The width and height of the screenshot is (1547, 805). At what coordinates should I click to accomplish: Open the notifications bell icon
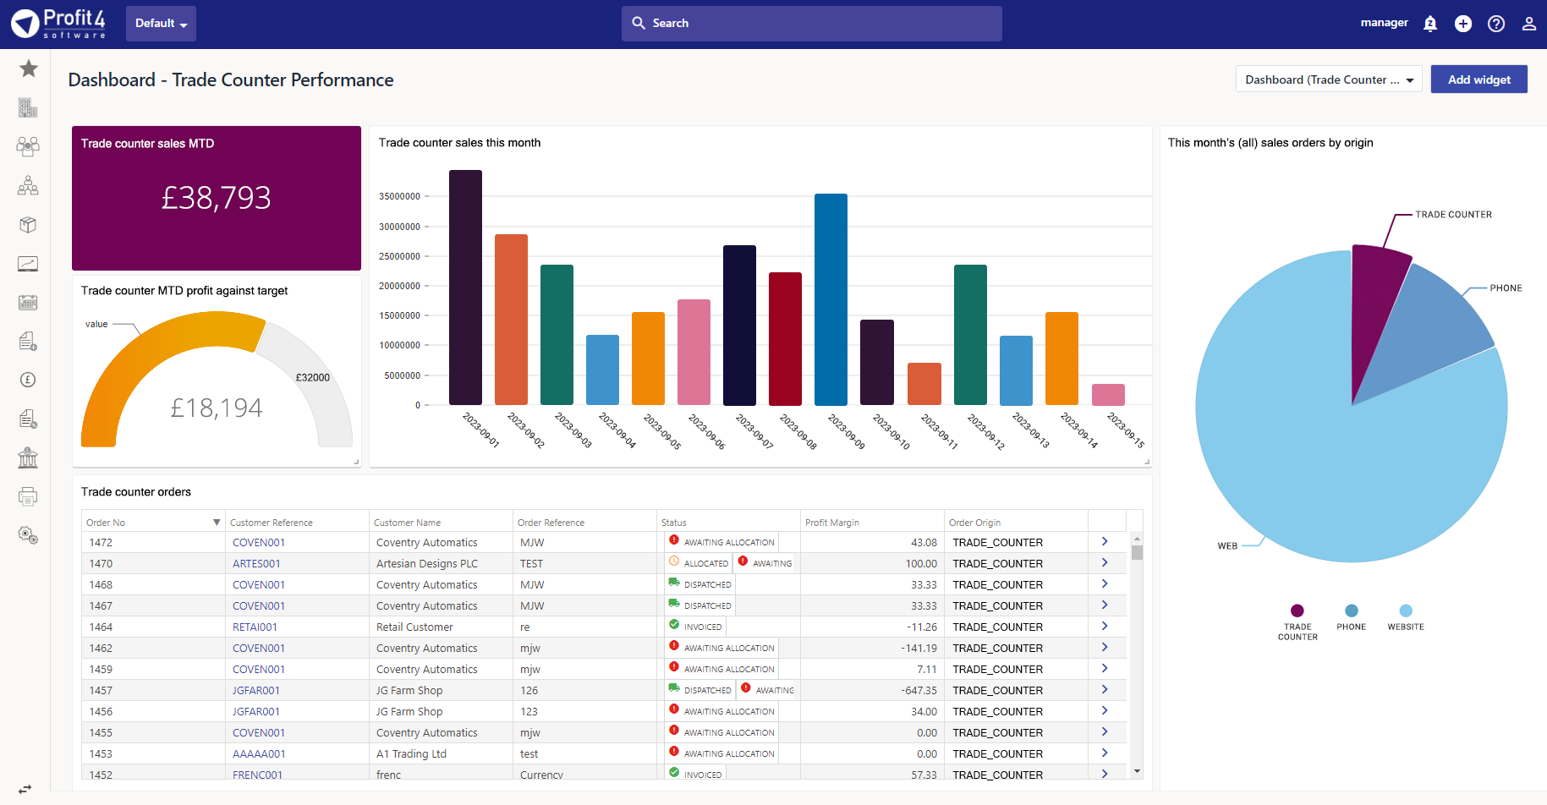(x=1430, y=24)
